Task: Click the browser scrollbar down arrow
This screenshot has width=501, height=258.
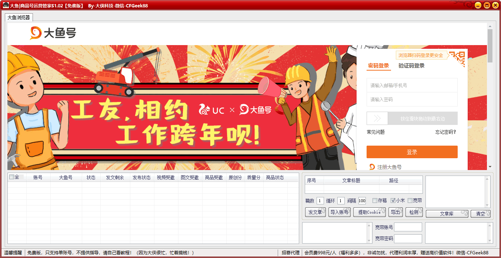Action: pos(490,167)
